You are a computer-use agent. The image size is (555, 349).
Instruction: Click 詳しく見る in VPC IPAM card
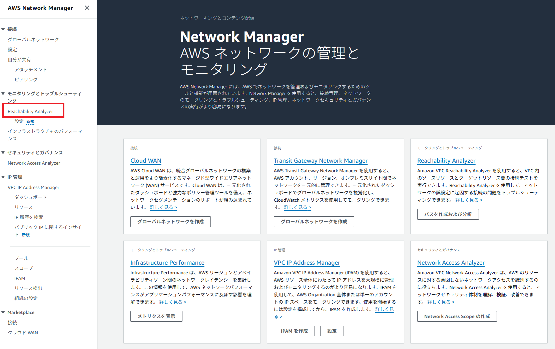(385, 309)
